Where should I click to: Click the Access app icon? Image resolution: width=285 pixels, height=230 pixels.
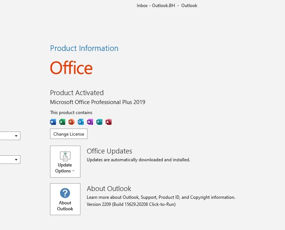109,122
